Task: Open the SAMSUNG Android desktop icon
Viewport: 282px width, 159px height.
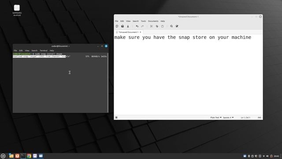Action: 17,11
